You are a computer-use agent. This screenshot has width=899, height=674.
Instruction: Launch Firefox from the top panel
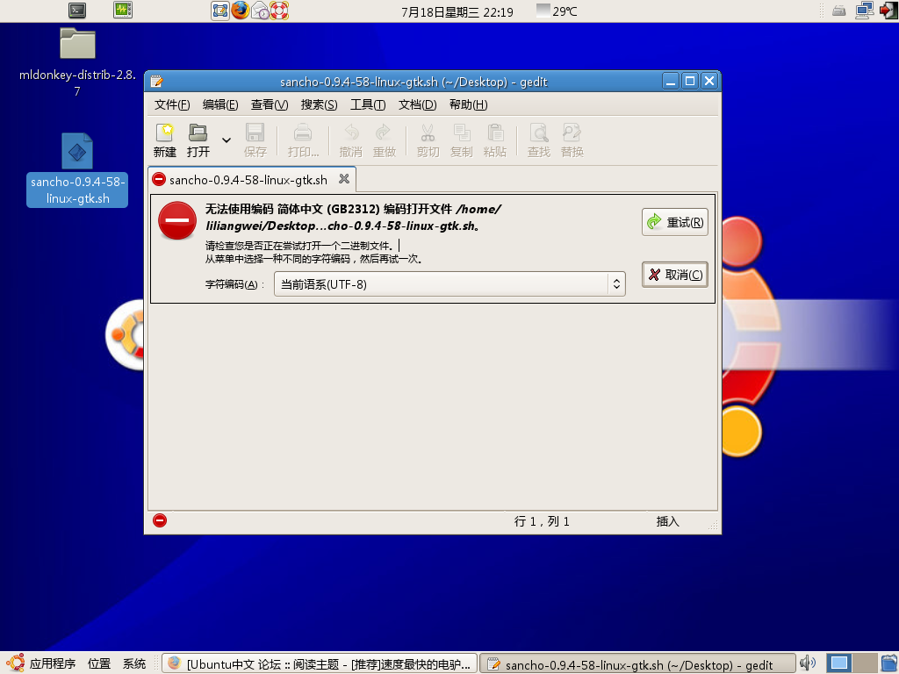pyautogui.click(x=241, y=11)
